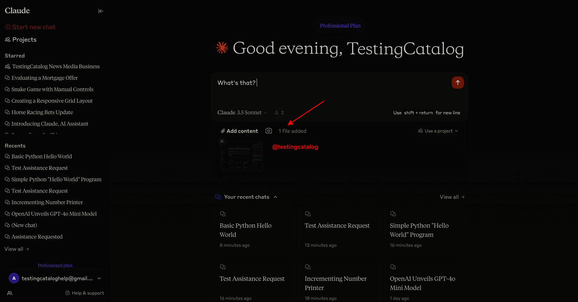Open the experimental features flask icon

[279, 113]
